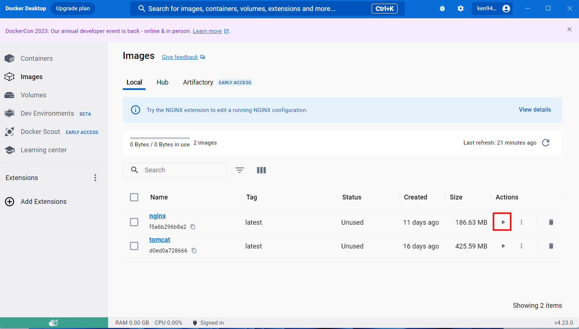Sort by the Created column header

416,197
